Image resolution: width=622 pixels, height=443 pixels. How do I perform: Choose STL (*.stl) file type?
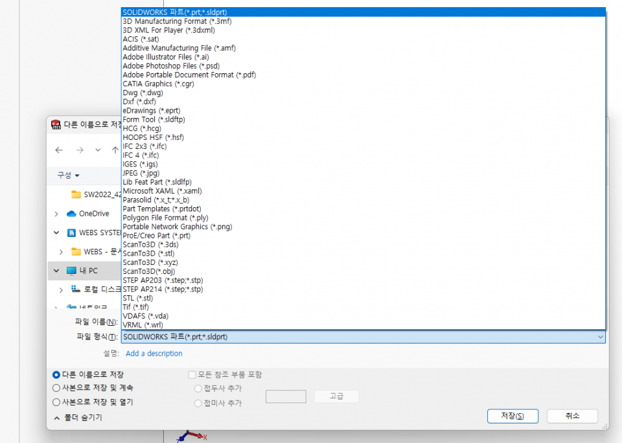point(363,298)
